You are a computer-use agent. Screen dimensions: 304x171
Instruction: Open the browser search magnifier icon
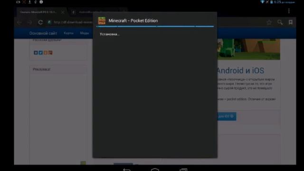pos(280,22)
